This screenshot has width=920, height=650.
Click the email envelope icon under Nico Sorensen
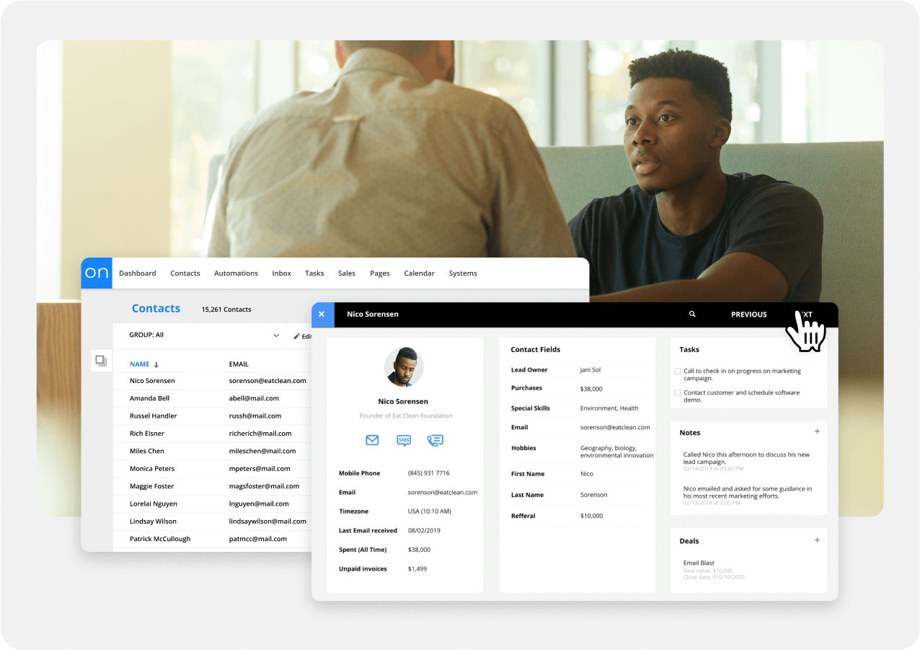tap(372, 440)
